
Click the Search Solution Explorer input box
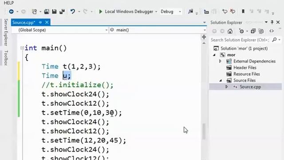pyautogui.click(x=240, y=40)
